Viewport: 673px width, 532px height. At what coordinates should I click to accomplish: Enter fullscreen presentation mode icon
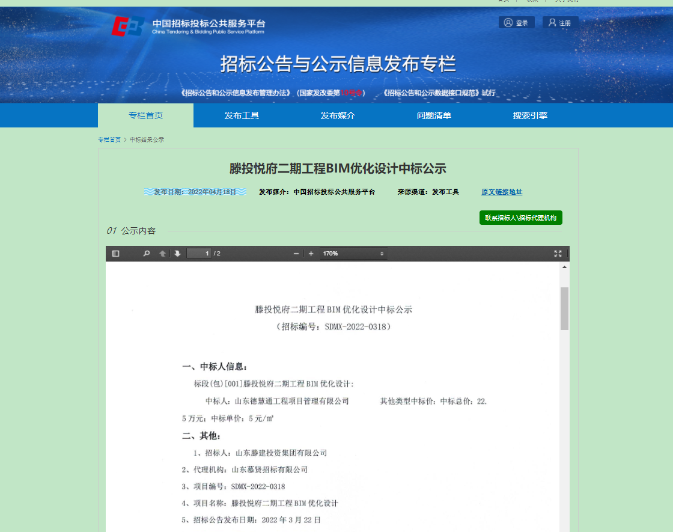[x=558, y=253]
